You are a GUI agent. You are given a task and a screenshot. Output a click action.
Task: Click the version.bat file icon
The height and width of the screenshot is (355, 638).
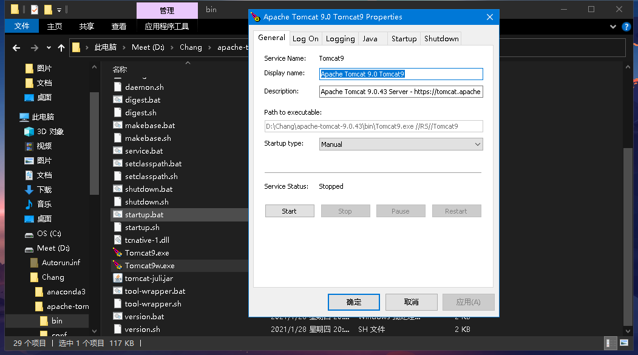click(x=118, y=316)
